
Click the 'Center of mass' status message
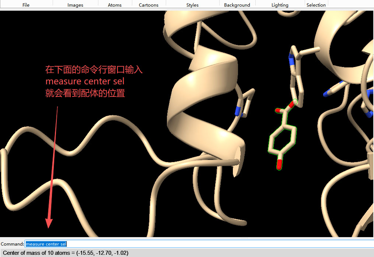(x=66, y=253)
